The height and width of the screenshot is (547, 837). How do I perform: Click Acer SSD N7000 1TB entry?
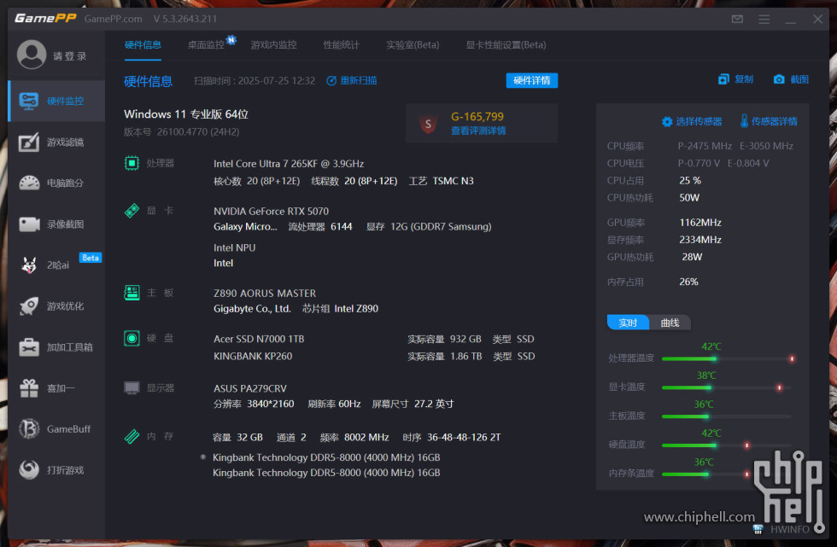click(259, 339)
